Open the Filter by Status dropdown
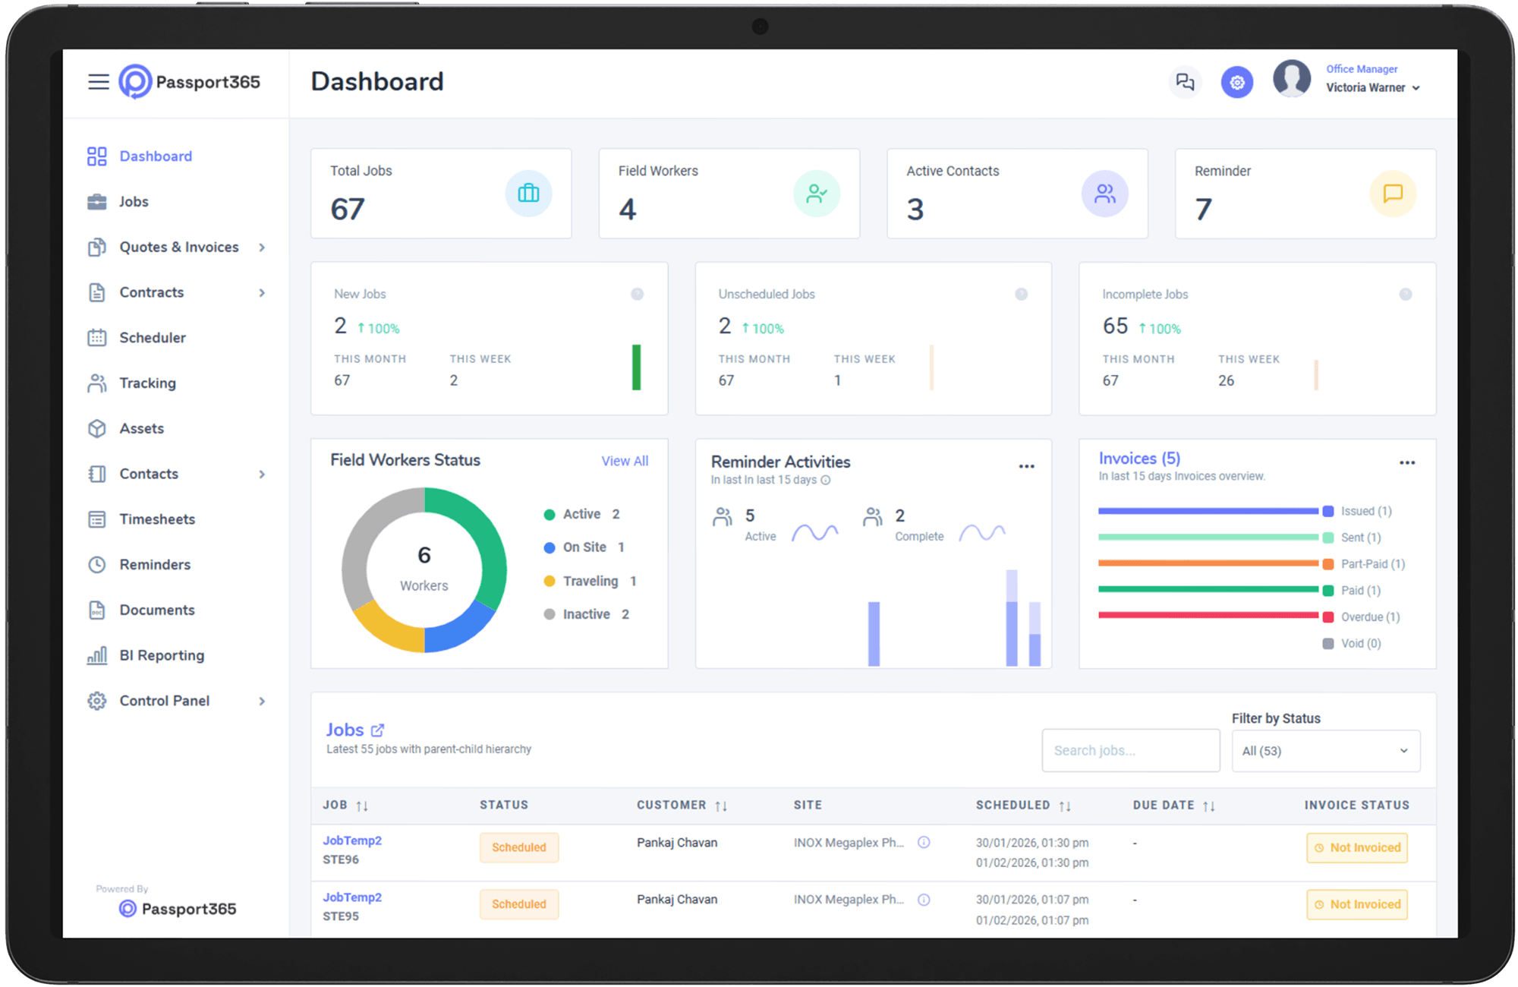Screen dimensions: 1518x987 click(x=1325, y=750)
